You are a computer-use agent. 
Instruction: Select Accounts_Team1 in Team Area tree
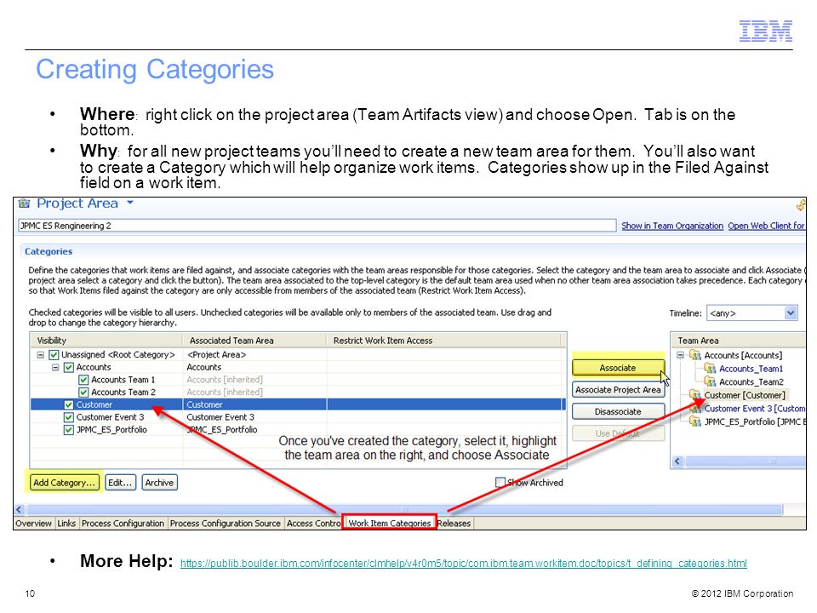click(x=751, y=369)
